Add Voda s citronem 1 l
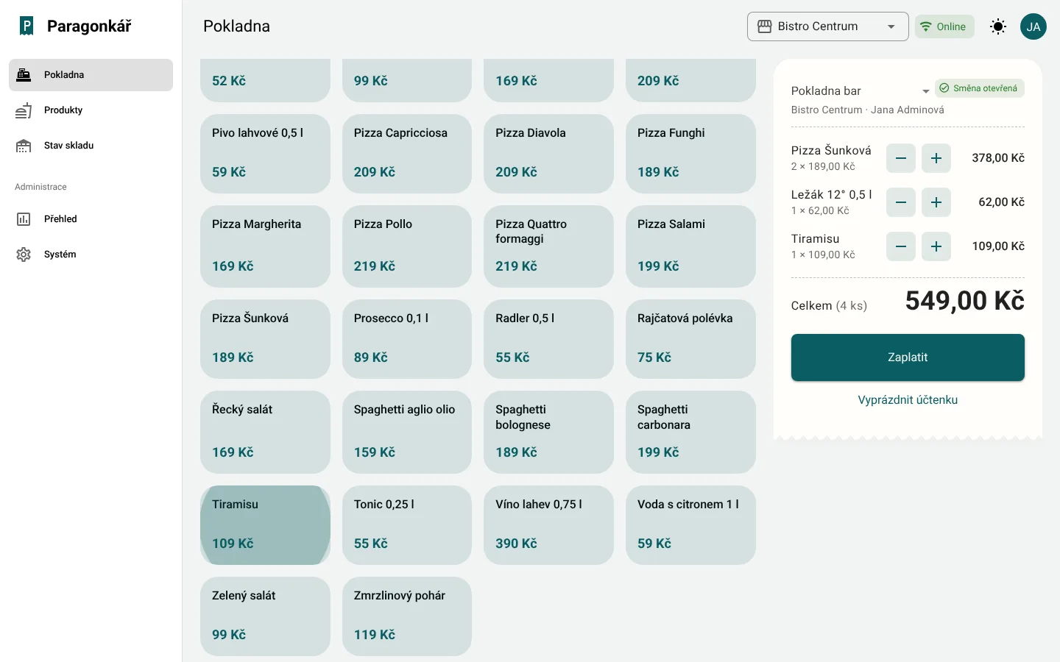 pos(690,525)
